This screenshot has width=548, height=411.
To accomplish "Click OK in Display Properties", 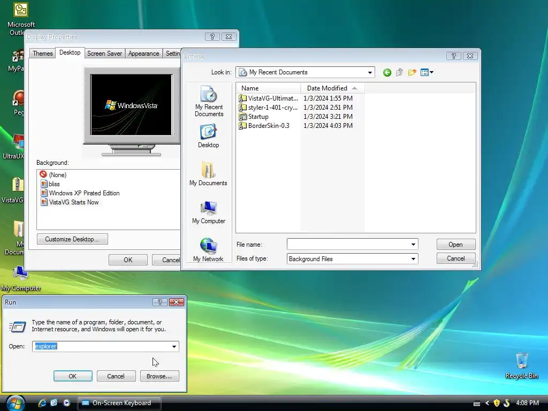I will coord(128,260).
